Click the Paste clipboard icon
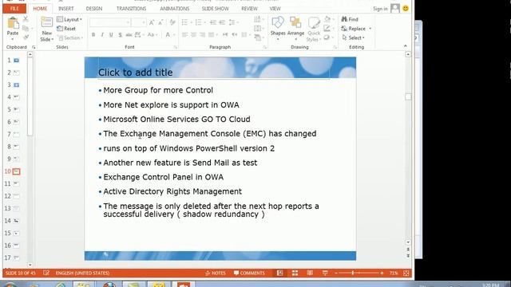 tap(13, 23)
